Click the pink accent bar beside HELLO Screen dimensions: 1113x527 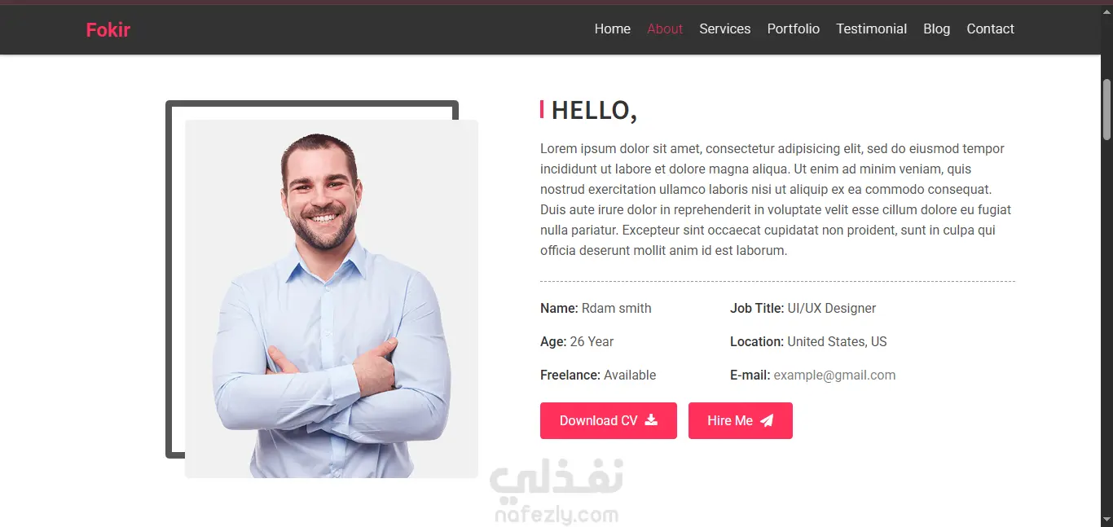pyautogui.click(x=542, y=109)
